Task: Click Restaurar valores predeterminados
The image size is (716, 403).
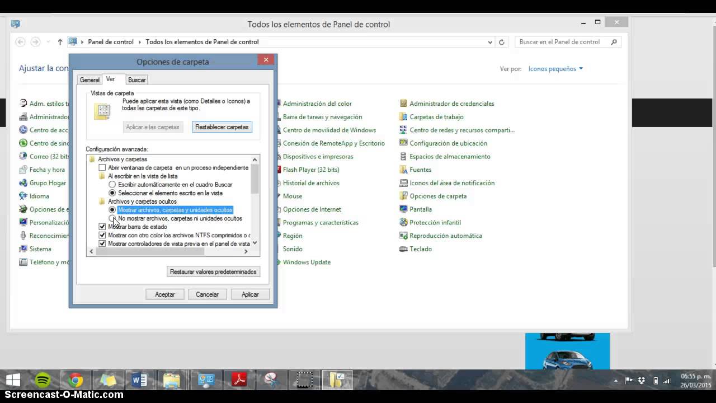Action: click(213, 271)
